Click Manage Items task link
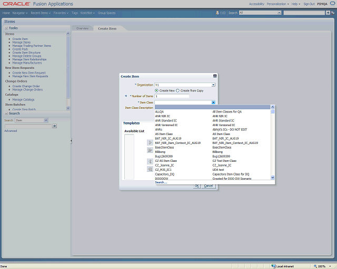This screenshot has width=337, height=269. tap(22, 43)
